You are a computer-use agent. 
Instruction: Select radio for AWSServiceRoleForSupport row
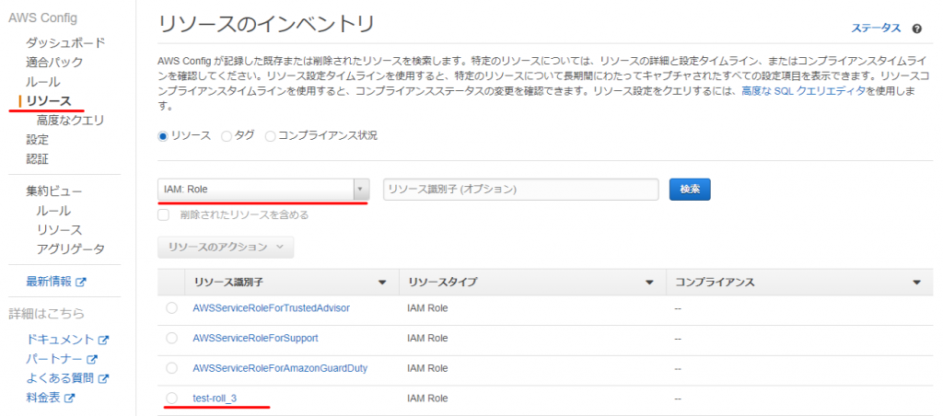172,338
